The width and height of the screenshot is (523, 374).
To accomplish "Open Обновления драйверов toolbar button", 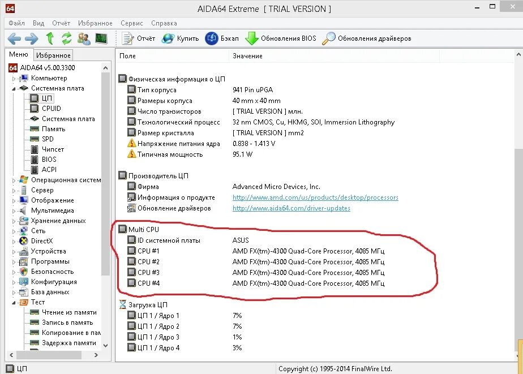I will (x=367, y=38).
